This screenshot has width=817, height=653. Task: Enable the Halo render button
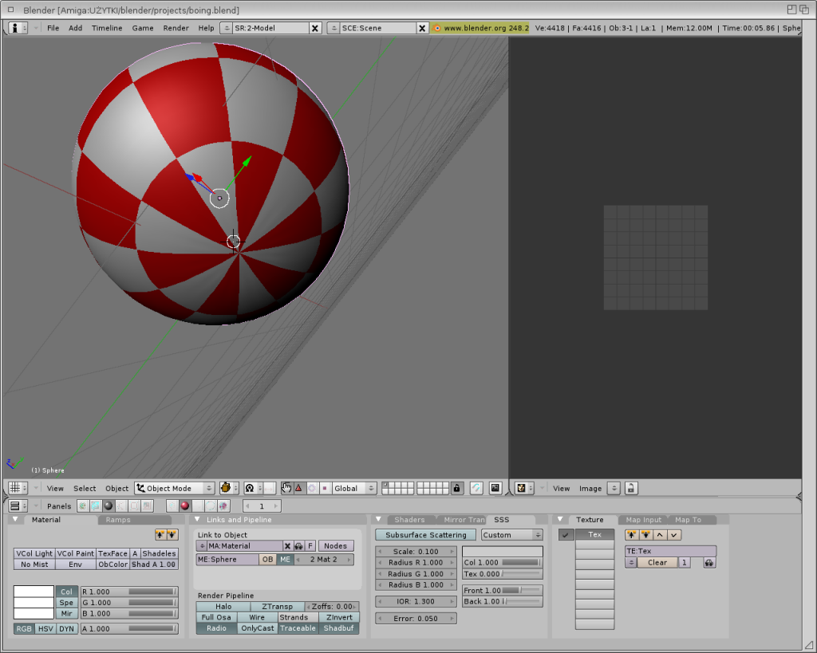(x=223, y=606)
